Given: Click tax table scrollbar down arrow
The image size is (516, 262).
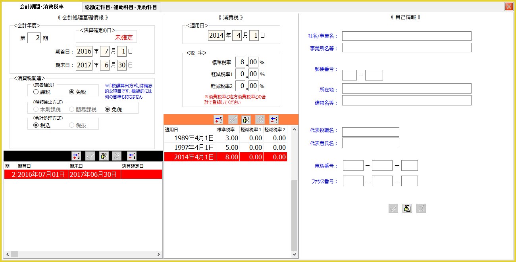Looking at the screenshot, I should [x=294, y=254].
